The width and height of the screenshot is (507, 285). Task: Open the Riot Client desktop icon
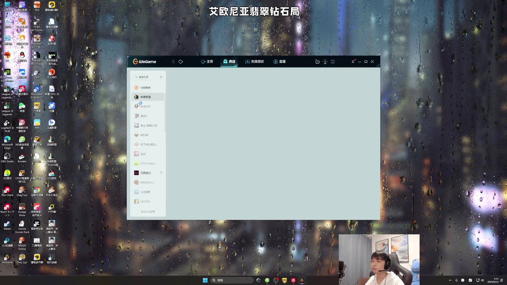(7, 192)
